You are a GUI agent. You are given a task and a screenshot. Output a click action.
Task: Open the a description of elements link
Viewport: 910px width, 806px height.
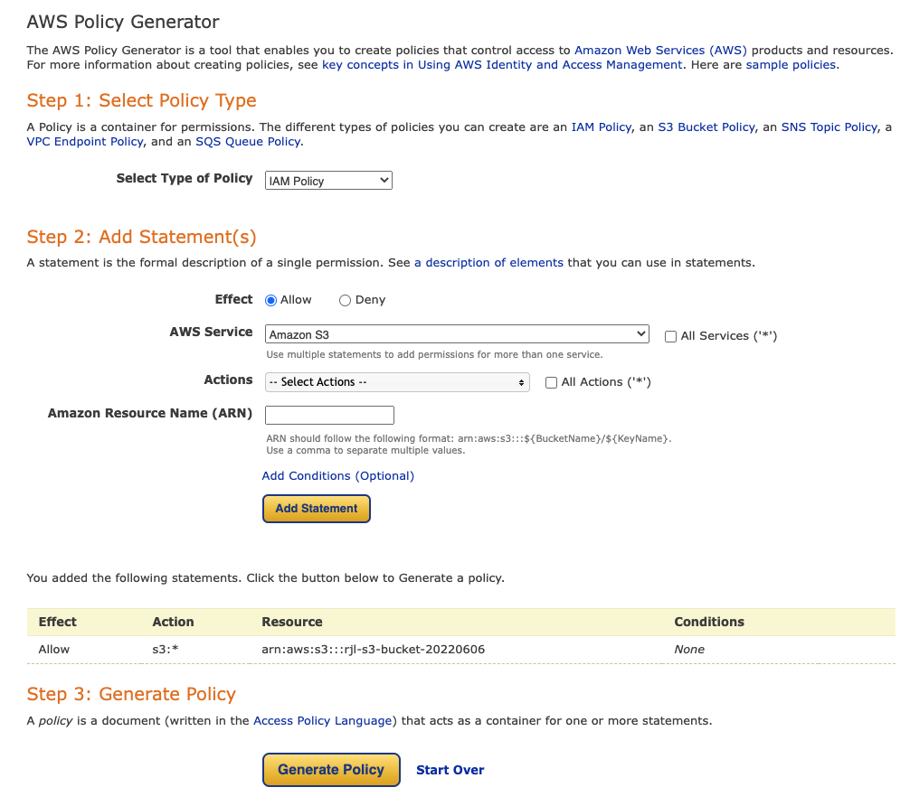(x=488, y=262)
